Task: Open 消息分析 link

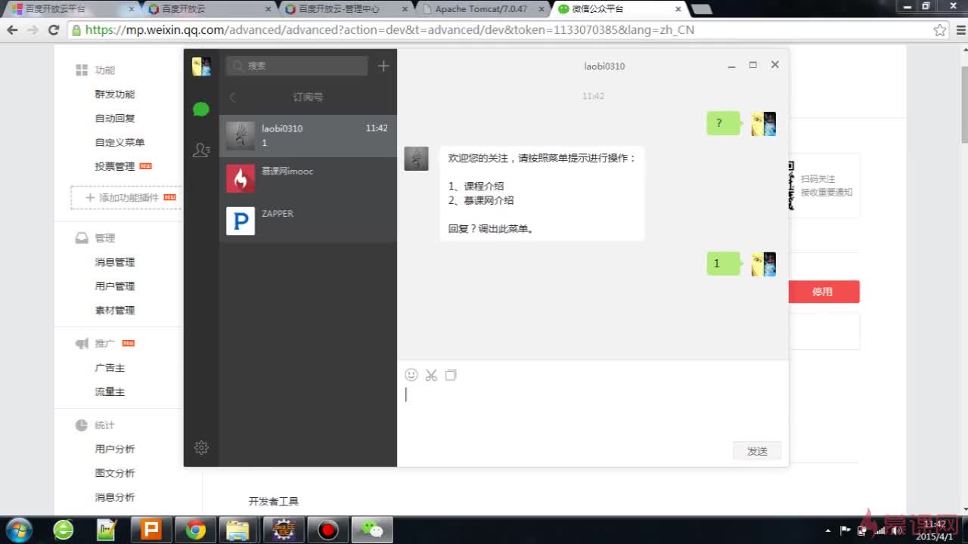Action: [x=115, y=498]
